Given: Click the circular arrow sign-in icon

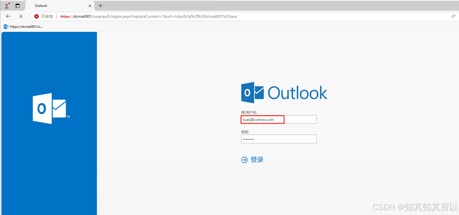Looking at the screenshot, I should (x=244, y=160).
